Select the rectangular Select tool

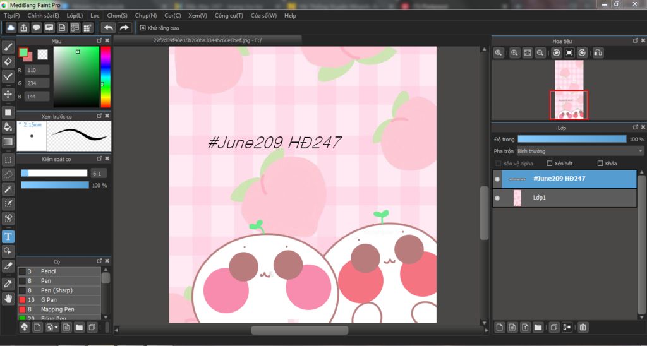point(8,160)
